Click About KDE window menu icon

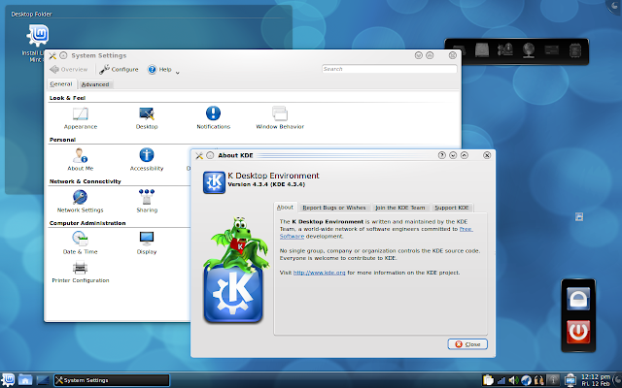pos(199,155)
